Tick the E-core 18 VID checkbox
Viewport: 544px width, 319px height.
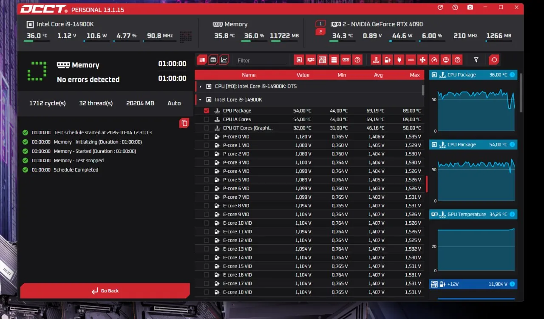click(x=207, y=292)
